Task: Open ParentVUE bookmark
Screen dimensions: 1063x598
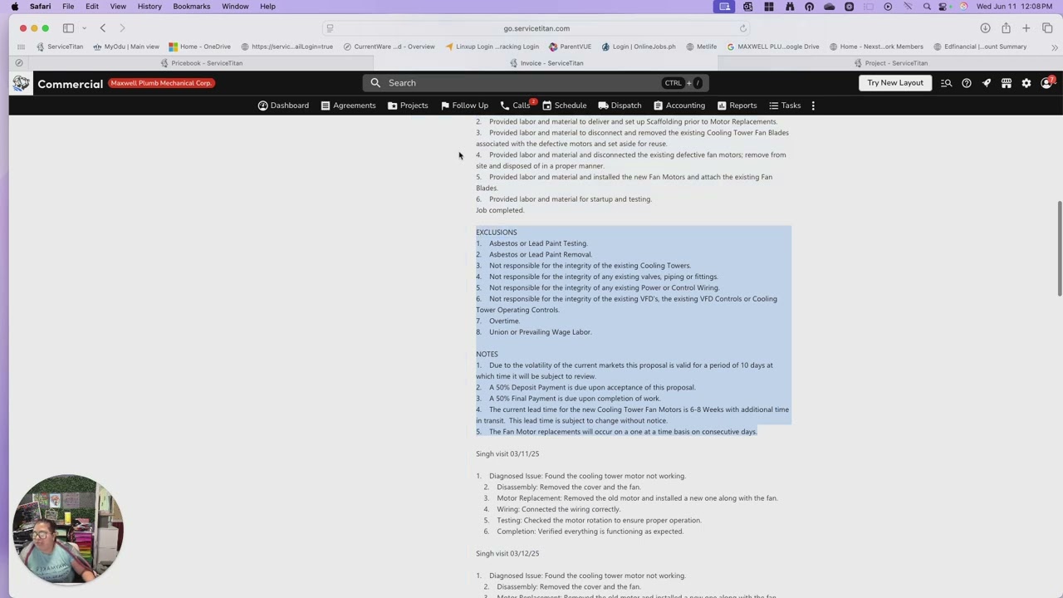Action: click(571, 47)
